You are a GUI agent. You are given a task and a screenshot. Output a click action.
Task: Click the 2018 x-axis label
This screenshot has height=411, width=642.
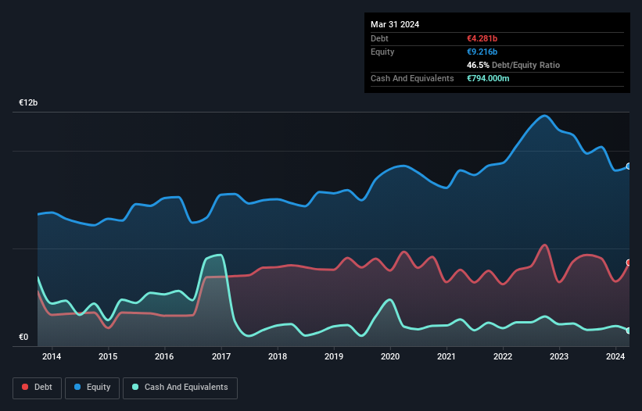[x=278, y=356]
